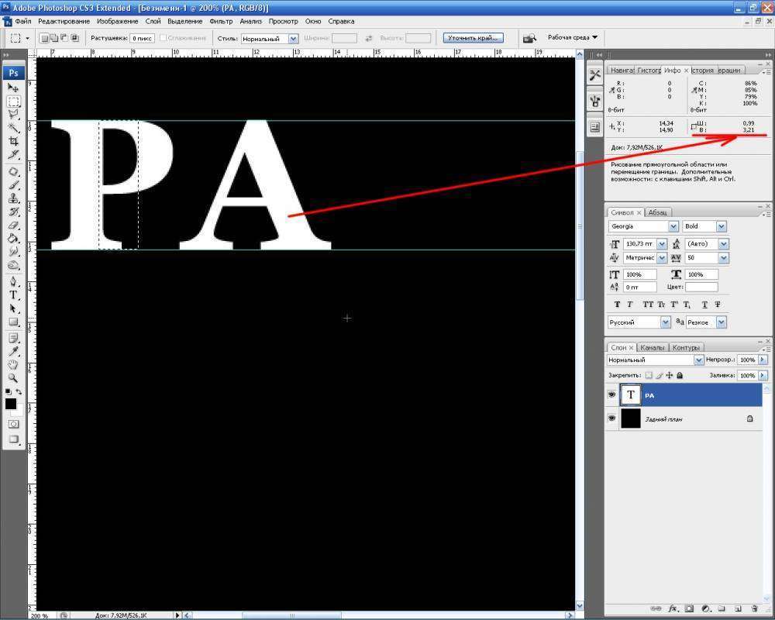775x620 pixels.
Task: Pick the Magic Wand tool
Action: pos(13,127)
